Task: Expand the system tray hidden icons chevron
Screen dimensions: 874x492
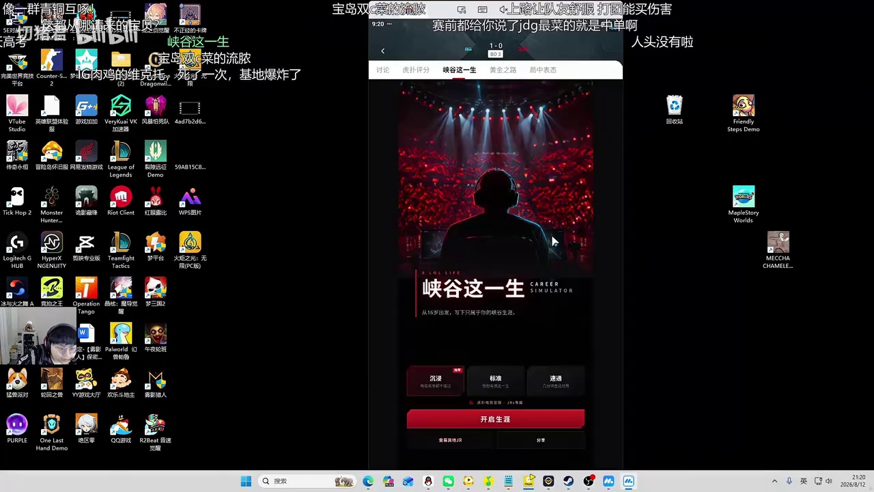Action: (x=774, y=481)
